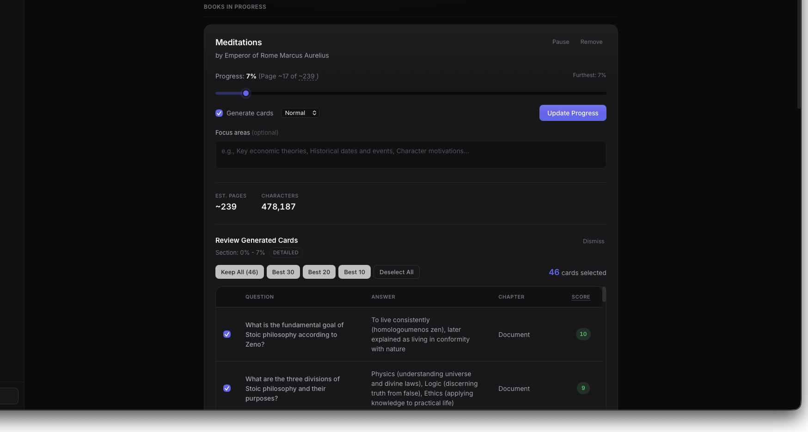Remove Meditations from books in progress
Image resolution: width=808 pixels, height=432 pixels.
click(x=591, y=42)
